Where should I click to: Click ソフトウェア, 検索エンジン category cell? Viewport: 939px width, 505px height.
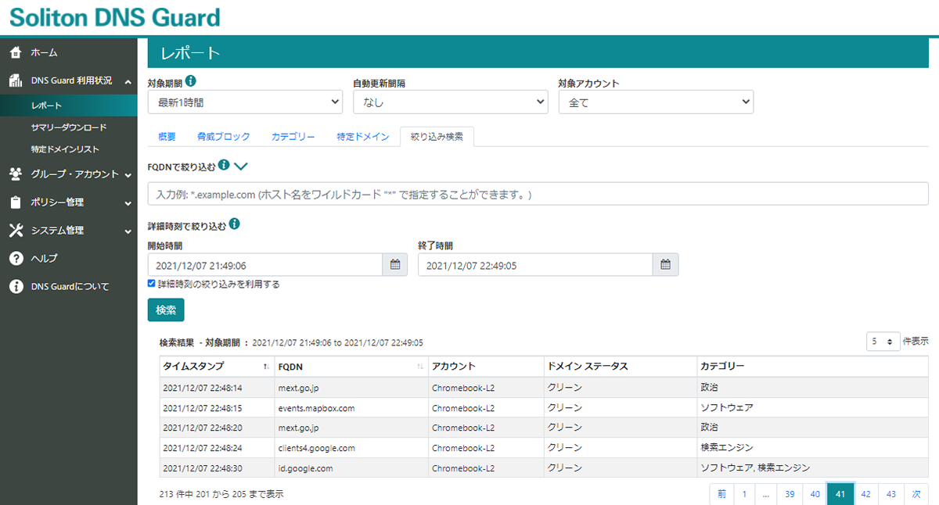tap(813, 468)
